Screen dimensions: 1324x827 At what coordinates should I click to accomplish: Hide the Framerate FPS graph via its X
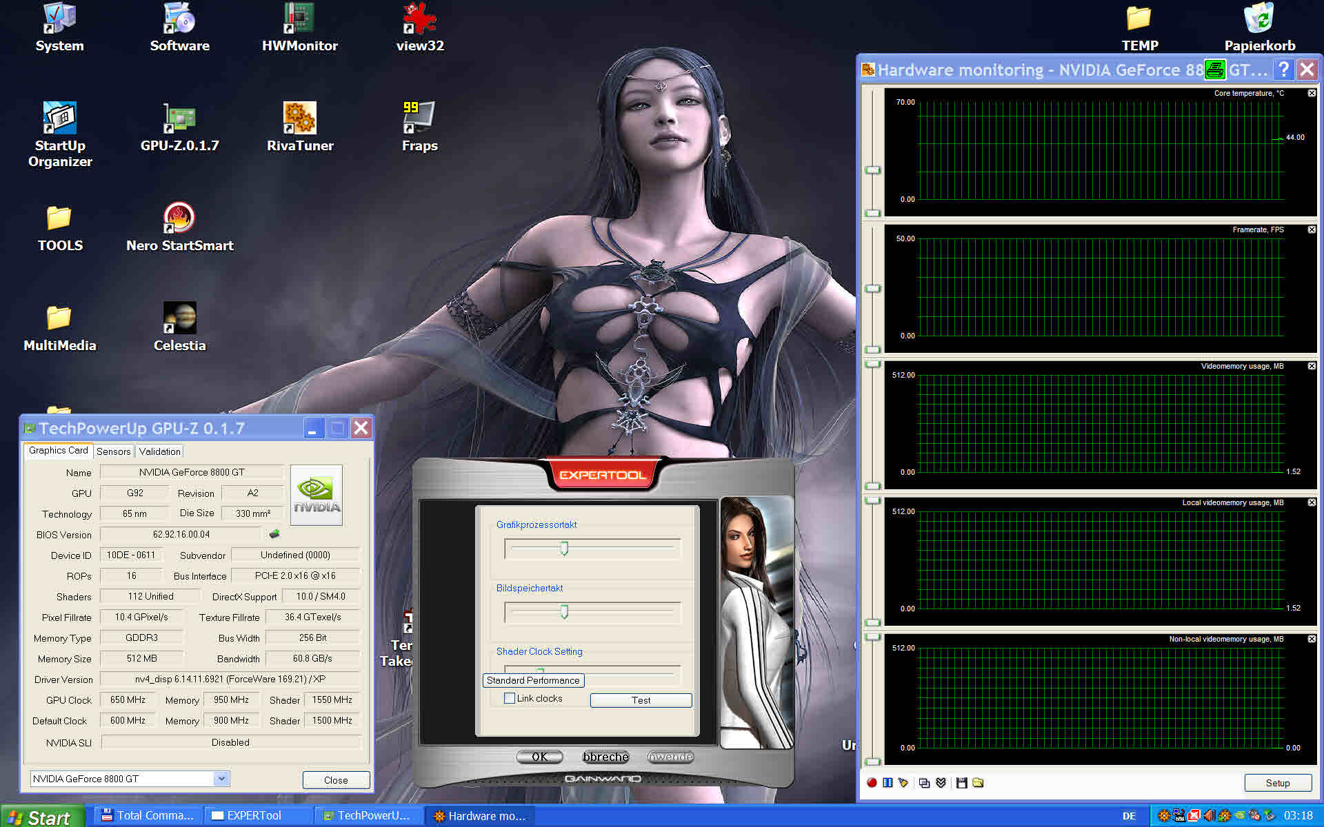(x=1312, y=229)
